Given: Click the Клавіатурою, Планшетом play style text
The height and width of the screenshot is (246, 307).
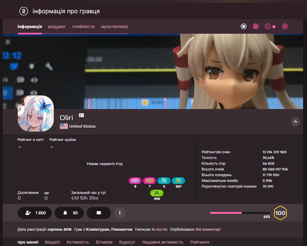Looking at the screenshot, I should point(109,229).
